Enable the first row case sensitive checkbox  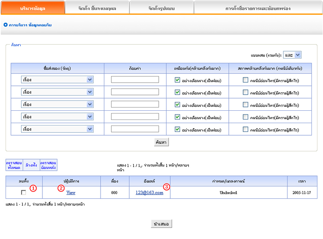tap(245, 80)
